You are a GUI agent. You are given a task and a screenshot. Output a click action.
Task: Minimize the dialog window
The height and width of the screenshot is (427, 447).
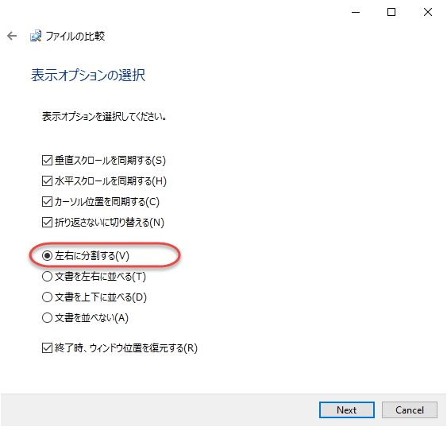(x=356, y=12)
